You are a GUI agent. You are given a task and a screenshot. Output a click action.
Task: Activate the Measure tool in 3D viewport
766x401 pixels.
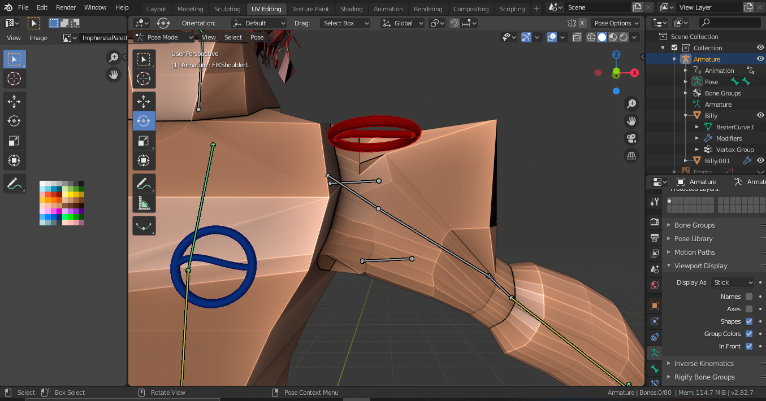pos(144,203)
